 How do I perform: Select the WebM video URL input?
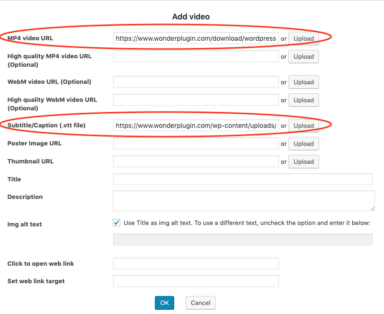tap(196, 82)
